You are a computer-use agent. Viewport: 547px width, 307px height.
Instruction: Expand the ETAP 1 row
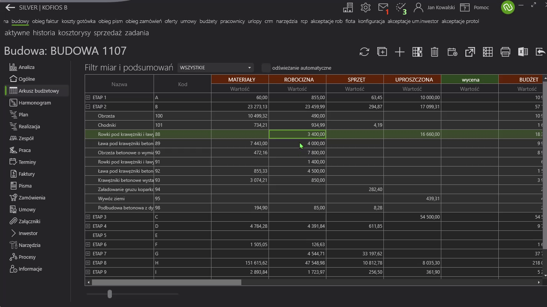pyautogui.click(x=88, y=98)
